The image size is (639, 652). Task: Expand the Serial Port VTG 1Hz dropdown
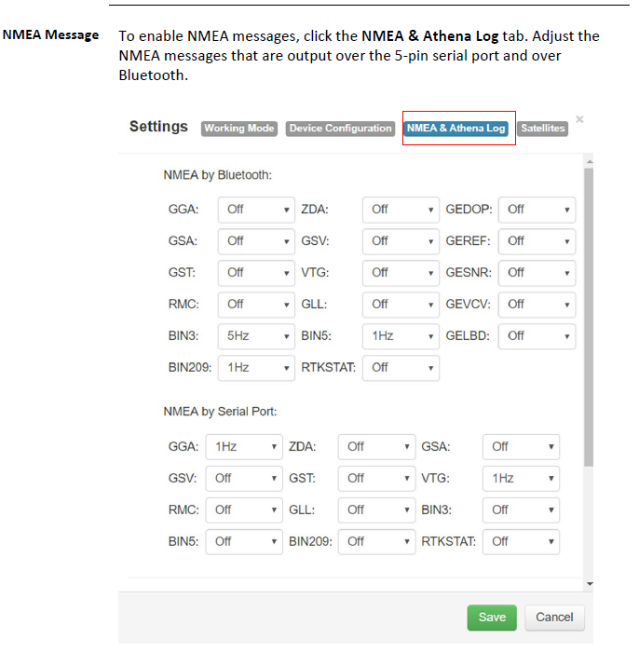point(521,479)
